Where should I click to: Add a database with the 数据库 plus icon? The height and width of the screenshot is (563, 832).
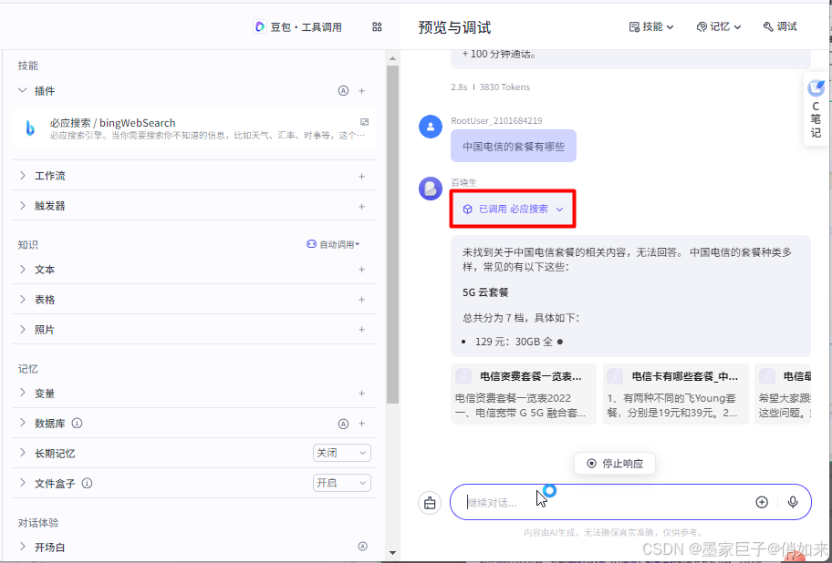(362, 424)
